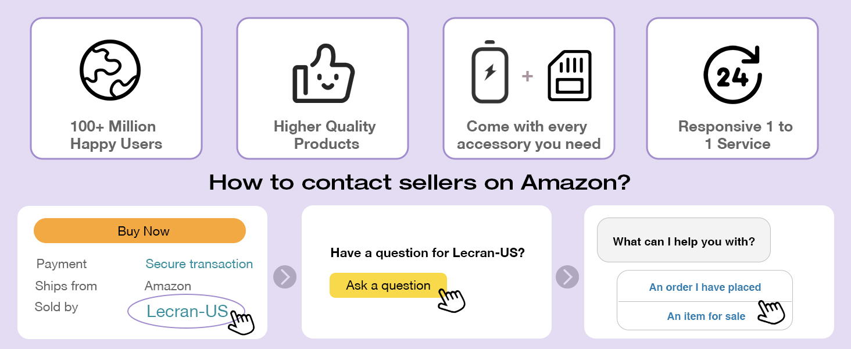This screenshot has width=851, height=349.
Task: Open the Lecran-US seller link
Action: coord(187,311)
